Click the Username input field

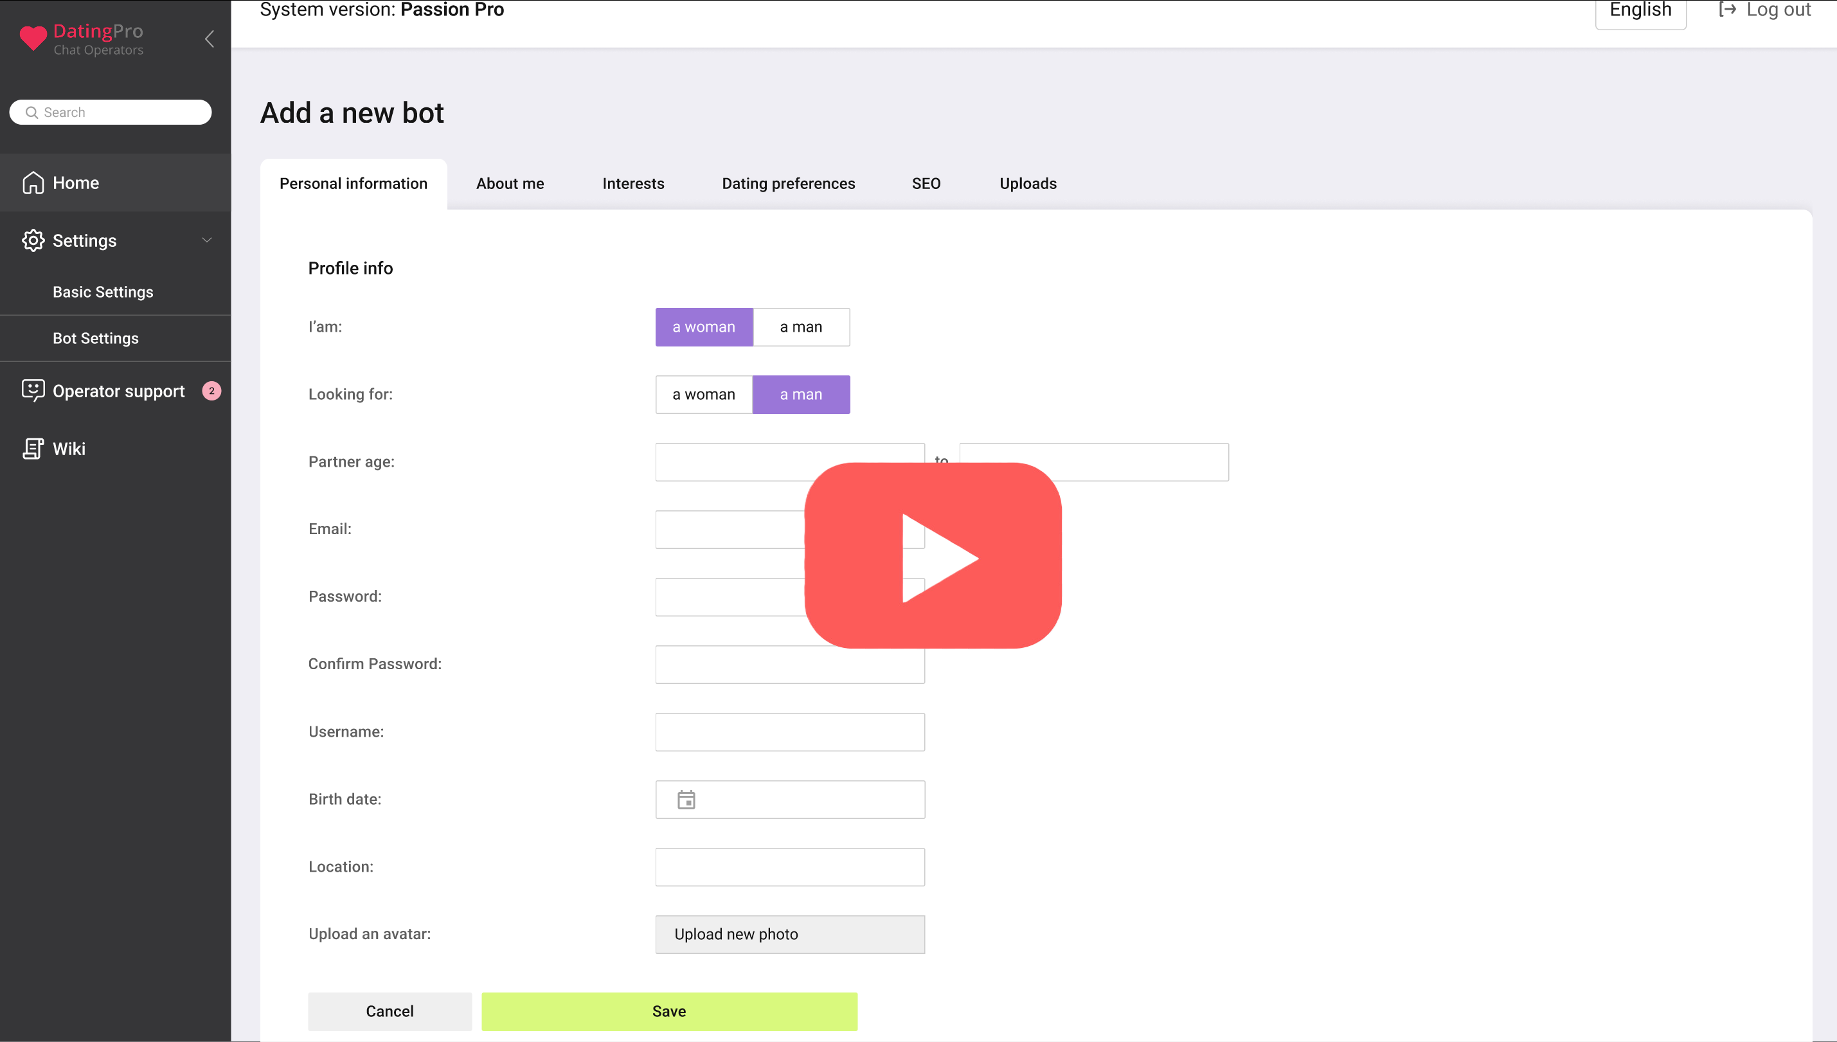point(789,732)
